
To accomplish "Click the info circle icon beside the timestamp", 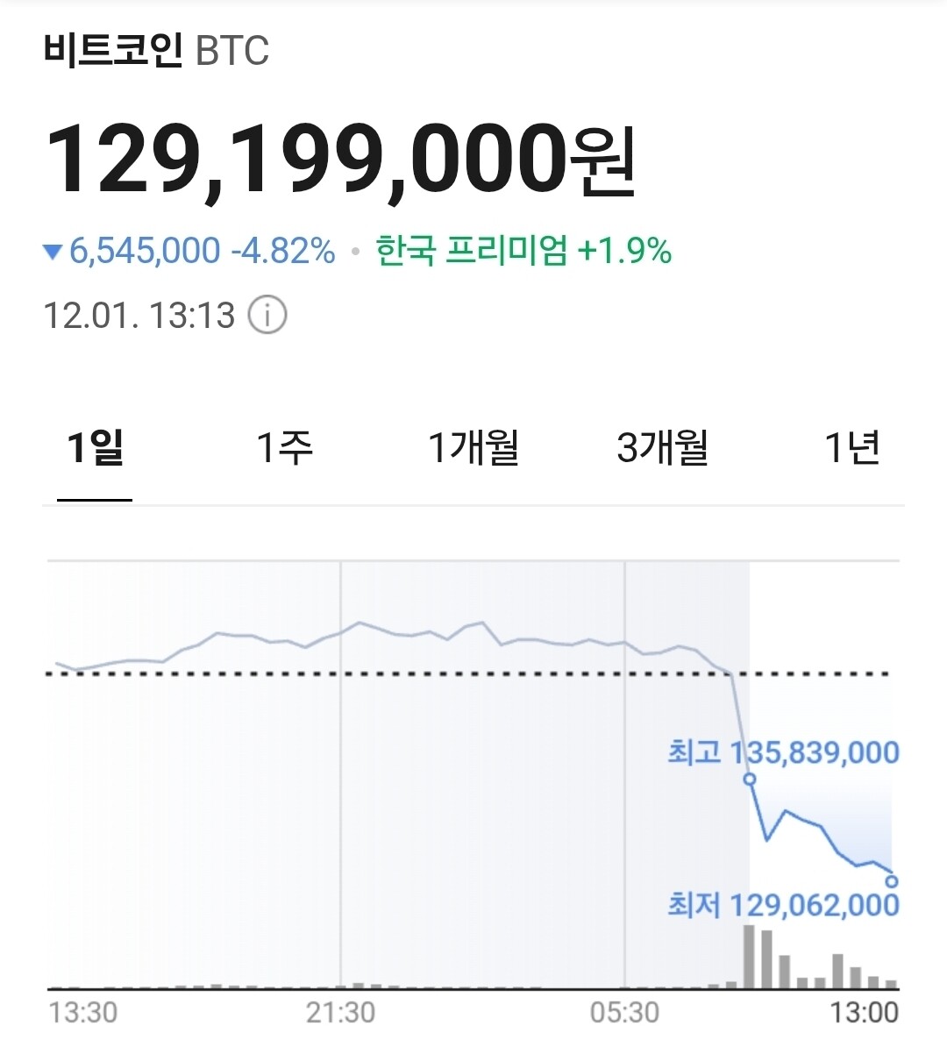I will (267, 315).
